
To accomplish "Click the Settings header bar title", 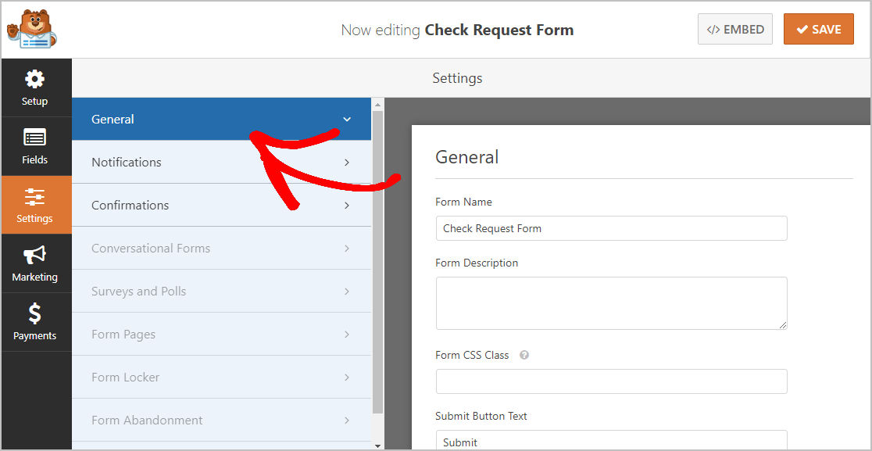I will click(x=457, y=78).
